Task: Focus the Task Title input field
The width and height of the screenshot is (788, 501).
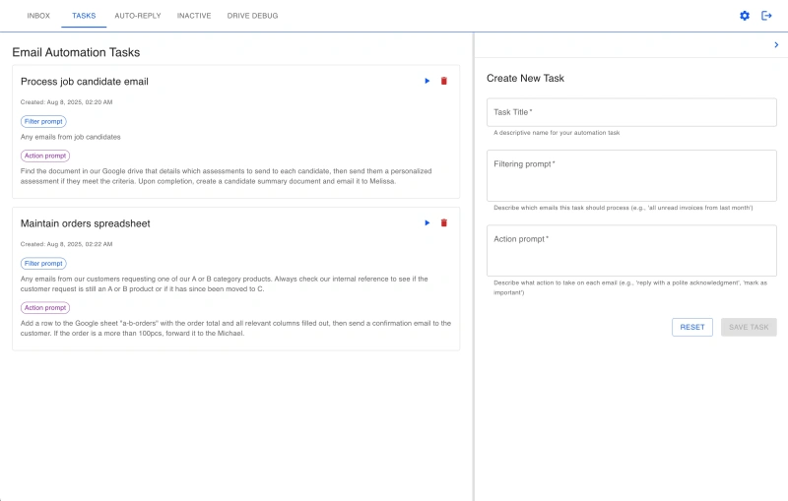Action: point(631,112)
